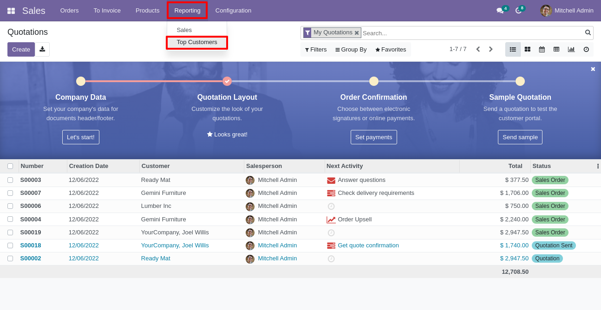Click the Order Confirmation step marker
Viewport: 601px width, 310px height.
tap(374, 81)
